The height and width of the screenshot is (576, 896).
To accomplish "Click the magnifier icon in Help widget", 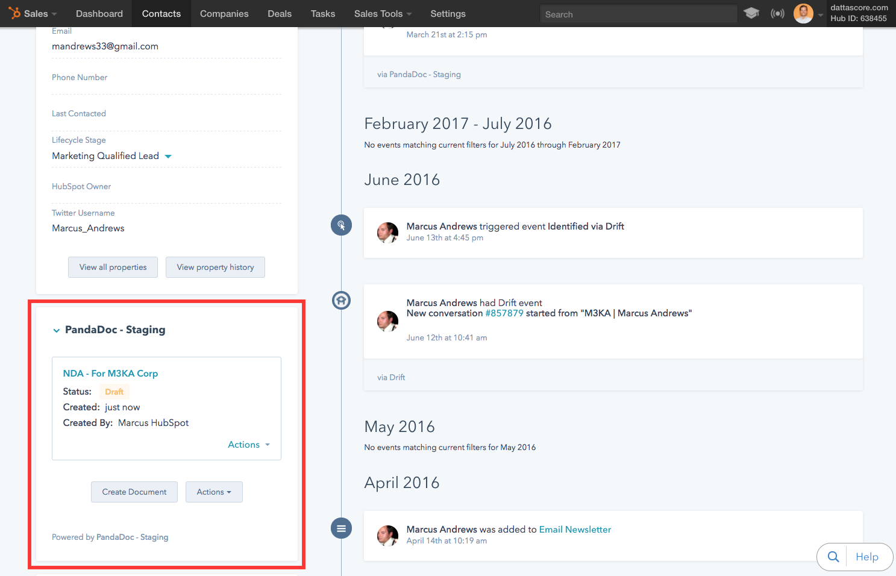I will click(x=833, y=557).
